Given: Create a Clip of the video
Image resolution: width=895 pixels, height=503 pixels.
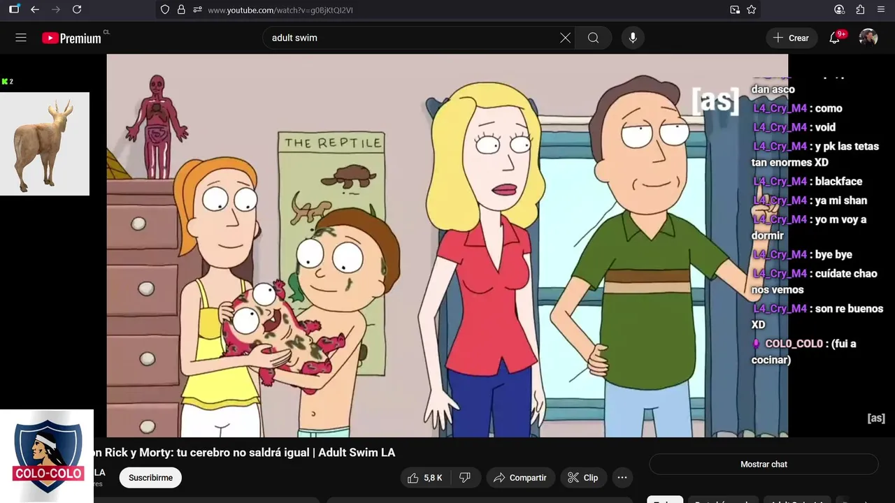Looking at the screenshot, I should (582, 478).
